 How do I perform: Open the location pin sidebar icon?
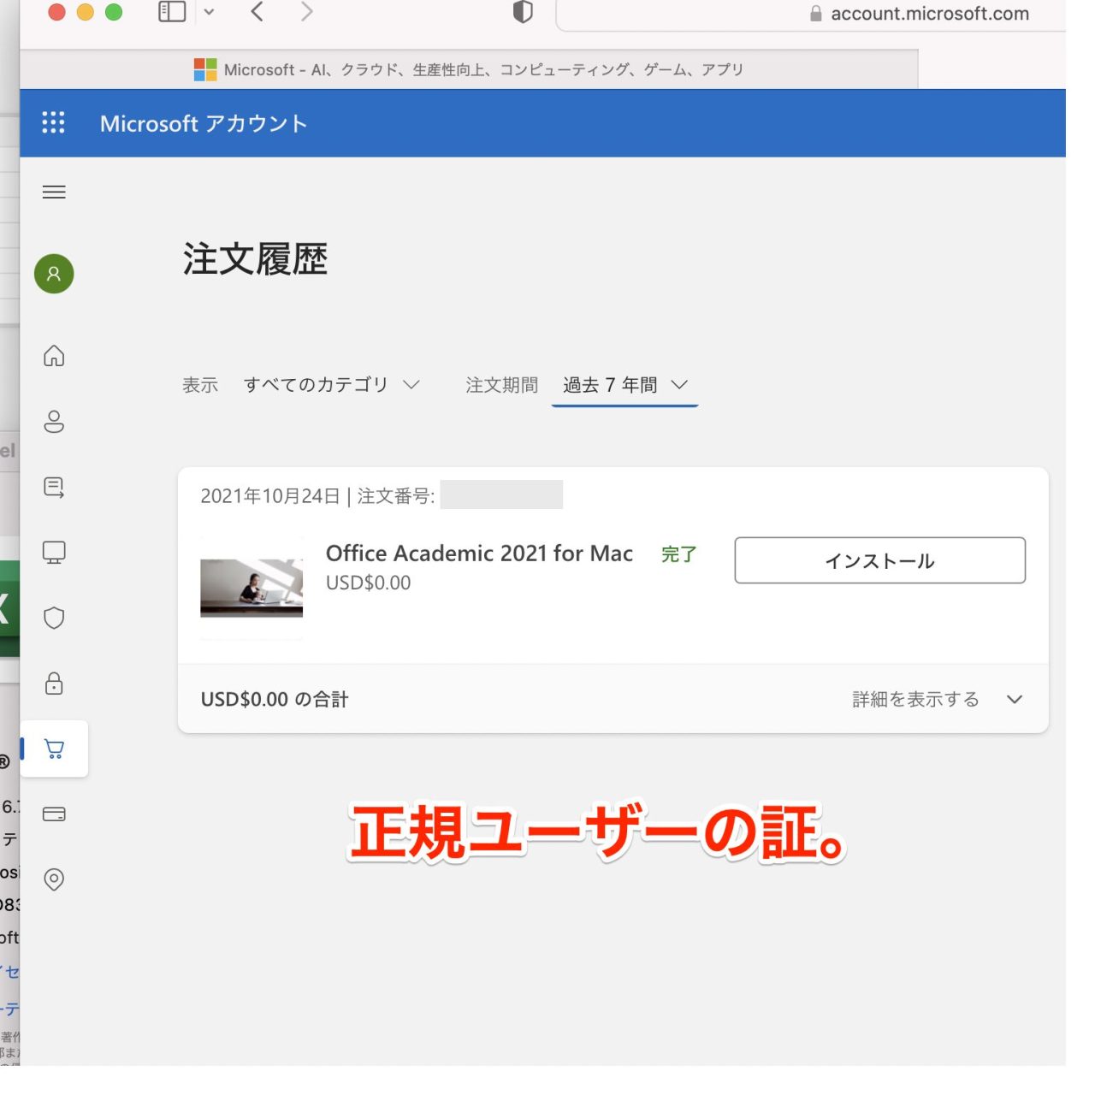point(54,879)
